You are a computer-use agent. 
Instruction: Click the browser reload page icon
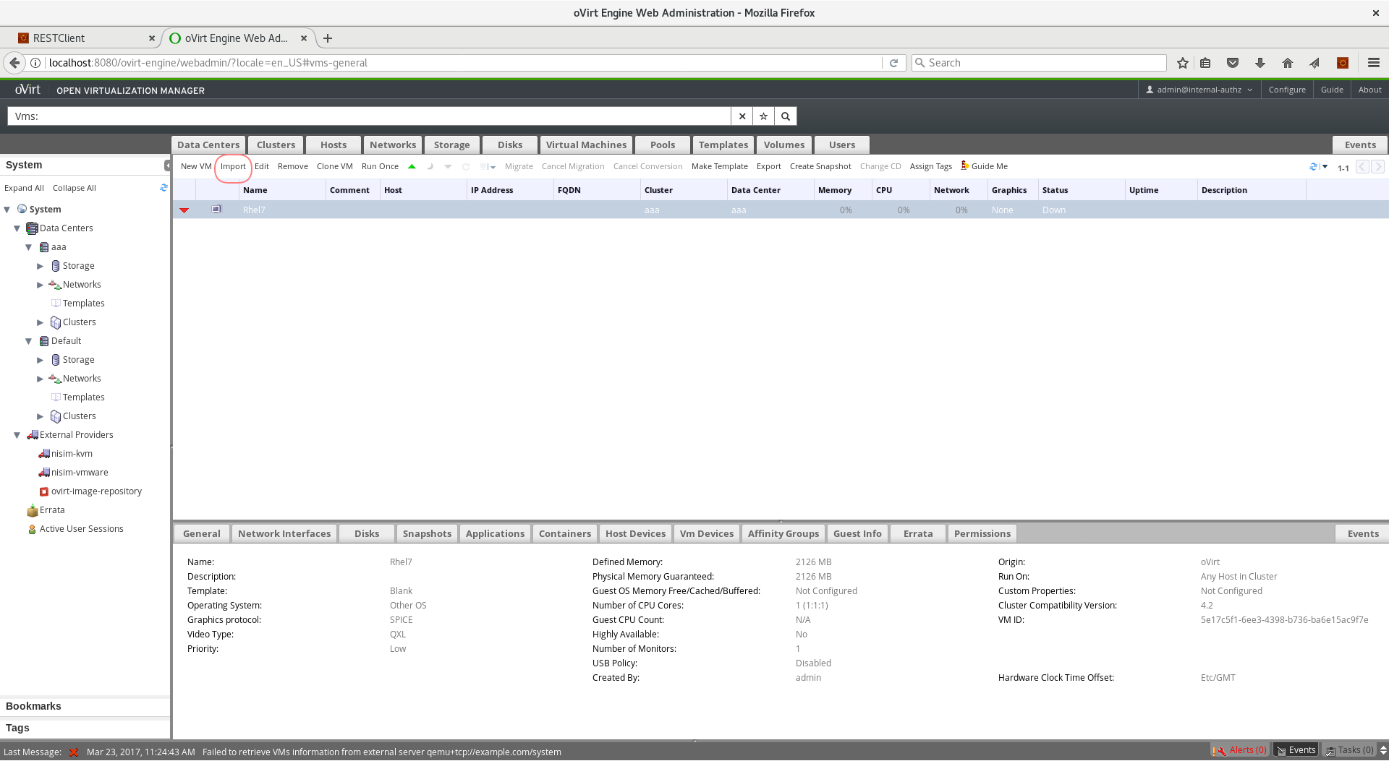893,63
